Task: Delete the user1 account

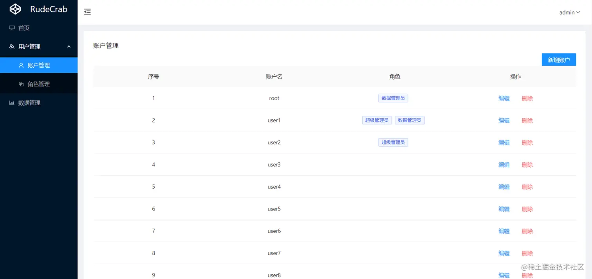Action: click(x=527, y=121)
